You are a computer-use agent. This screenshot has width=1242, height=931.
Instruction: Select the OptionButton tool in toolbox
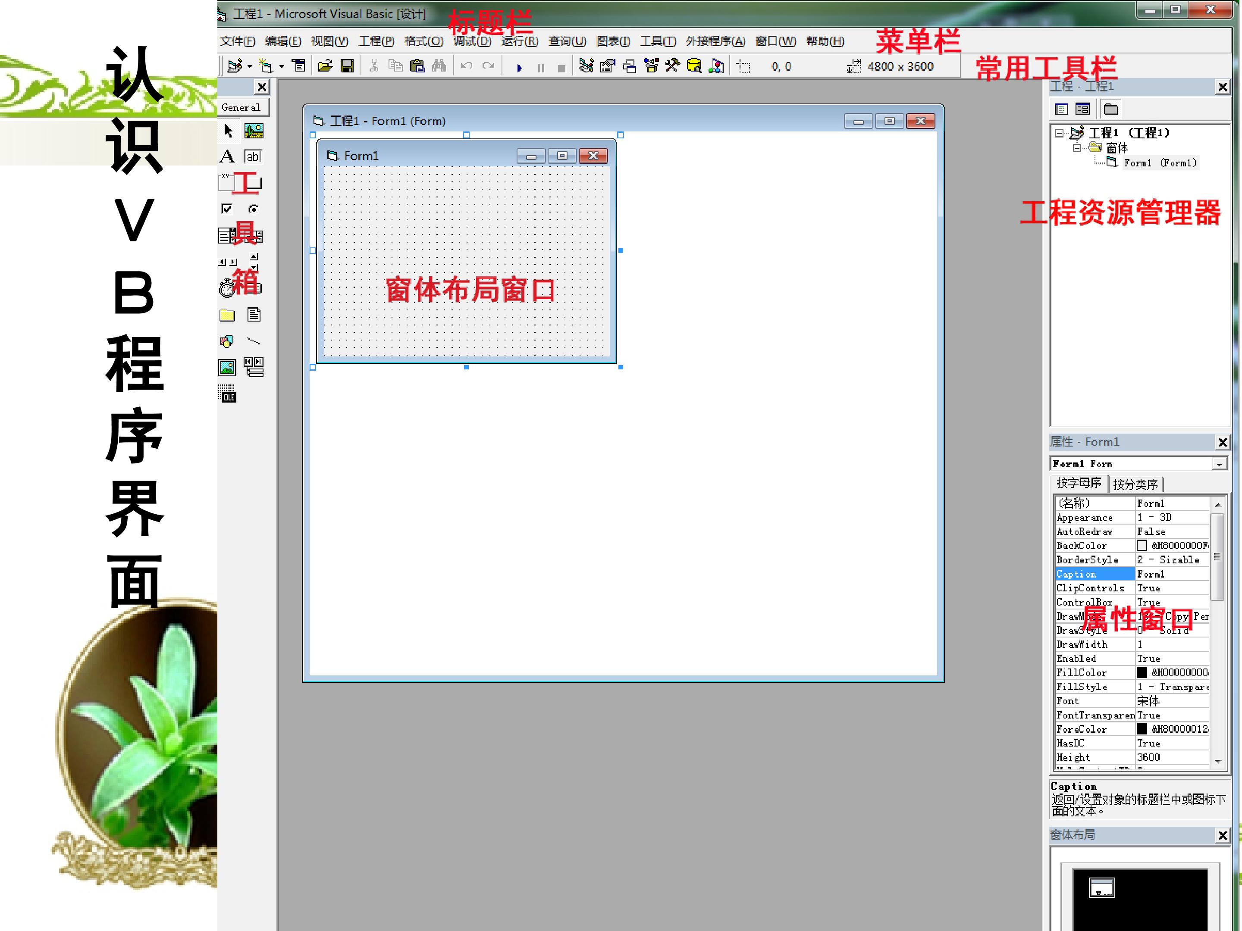tap(254, 209)
